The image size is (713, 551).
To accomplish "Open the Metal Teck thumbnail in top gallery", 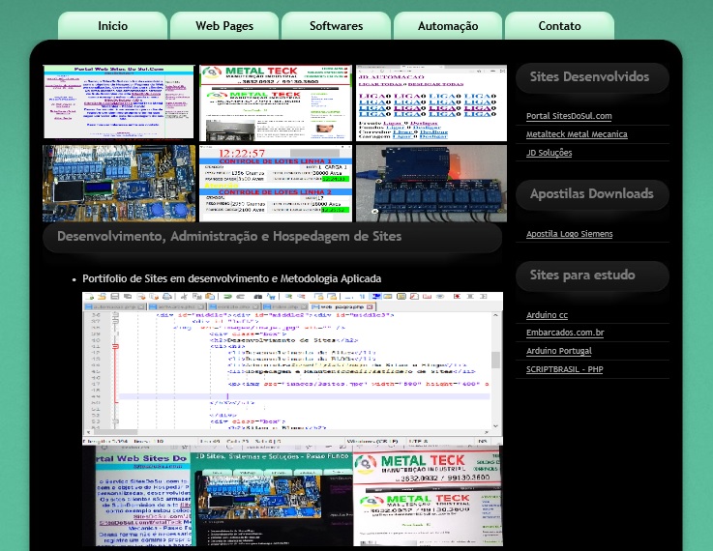I will pyautogui.click(x=275, y=102).
